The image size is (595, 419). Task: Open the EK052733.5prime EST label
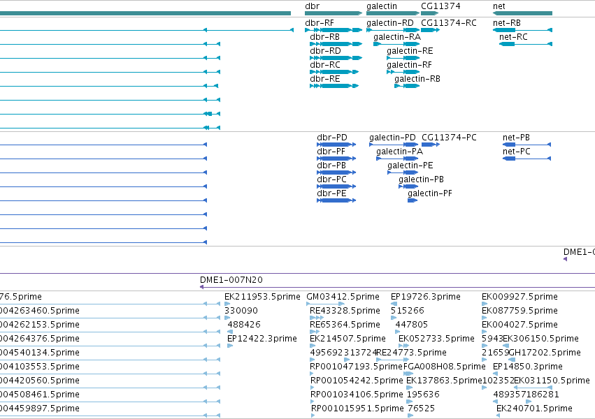point(436,338)
